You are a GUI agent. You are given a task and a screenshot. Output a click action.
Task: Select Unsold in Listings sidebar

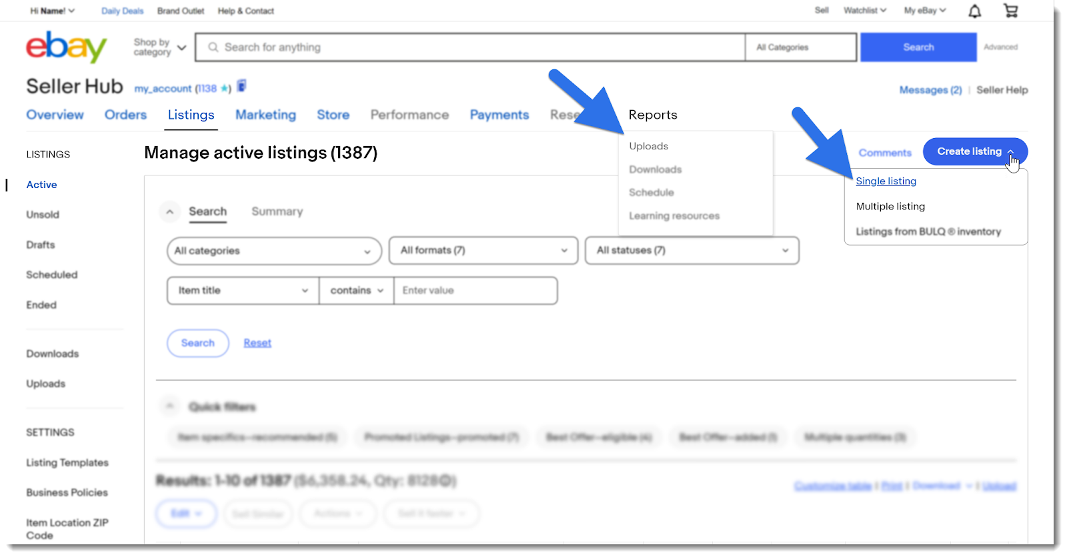coord(43,215)
